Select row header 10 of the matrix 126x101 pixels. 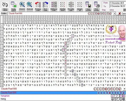[2, 57]
